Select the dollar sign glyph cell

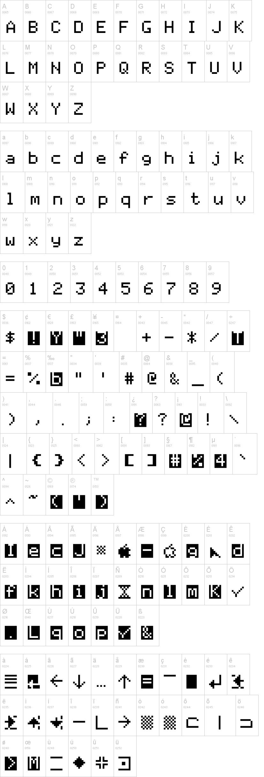(11, 331)
